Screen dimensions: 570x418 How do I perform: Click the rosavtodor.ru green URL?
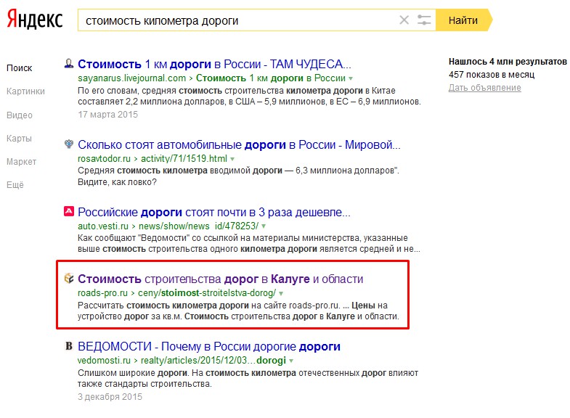tap(104, 159)
